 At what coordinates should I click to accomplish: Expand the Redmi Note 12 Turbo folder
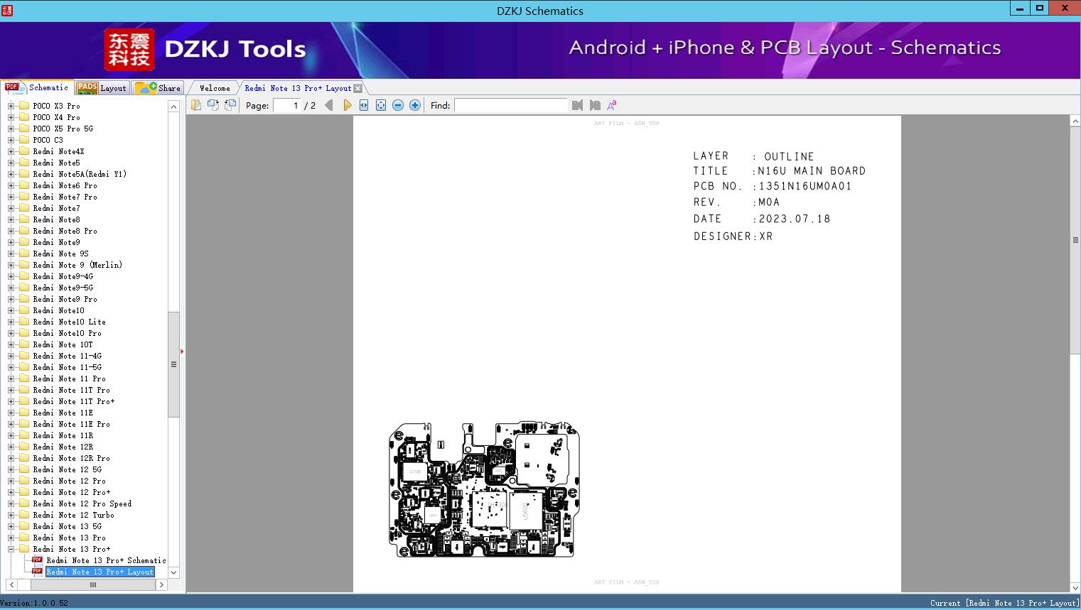tap(11, 515)
